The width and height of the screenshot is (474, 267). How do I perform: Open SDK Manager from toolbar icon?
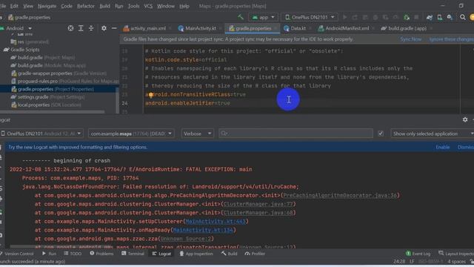(450, 17)
